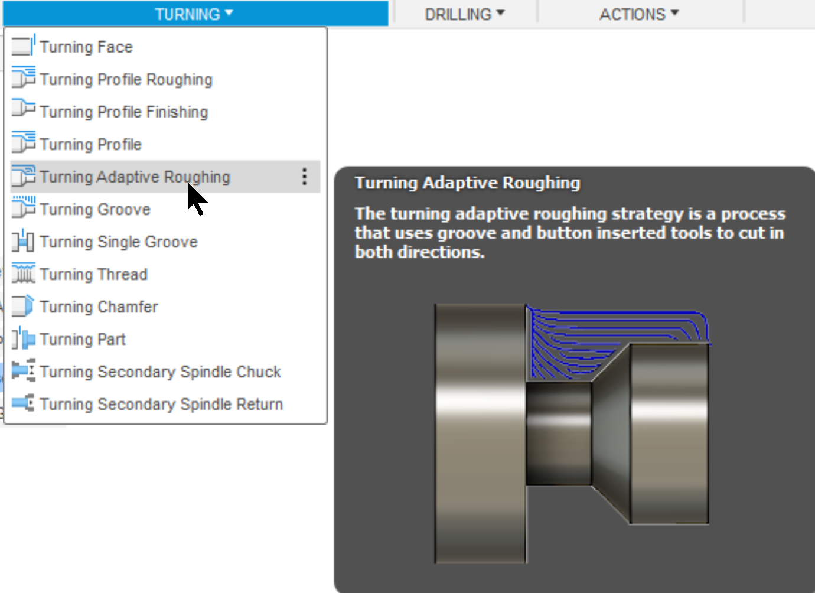Pick the Turning Secondary Spindle Return label

(162, 404)
